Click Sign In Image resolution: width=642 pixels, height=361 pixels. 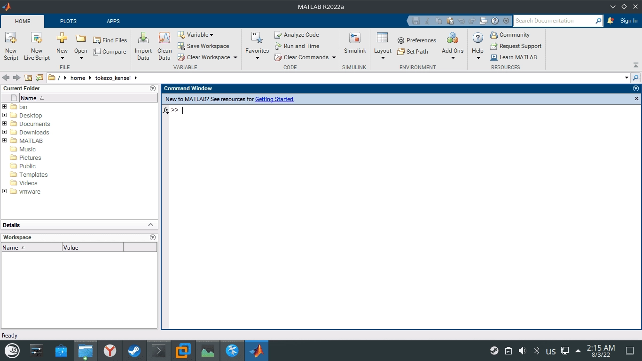pyautogui.click(x=629, y=21)
